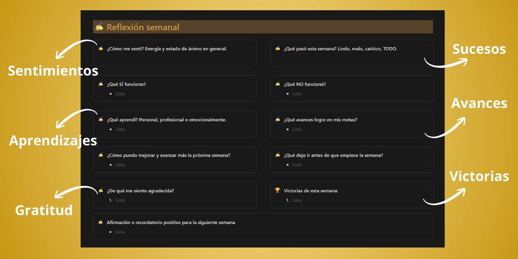Select the icon next to "¿Qué aprendí?"
This screenshot has height=259, width=518.
pos(101,119)
